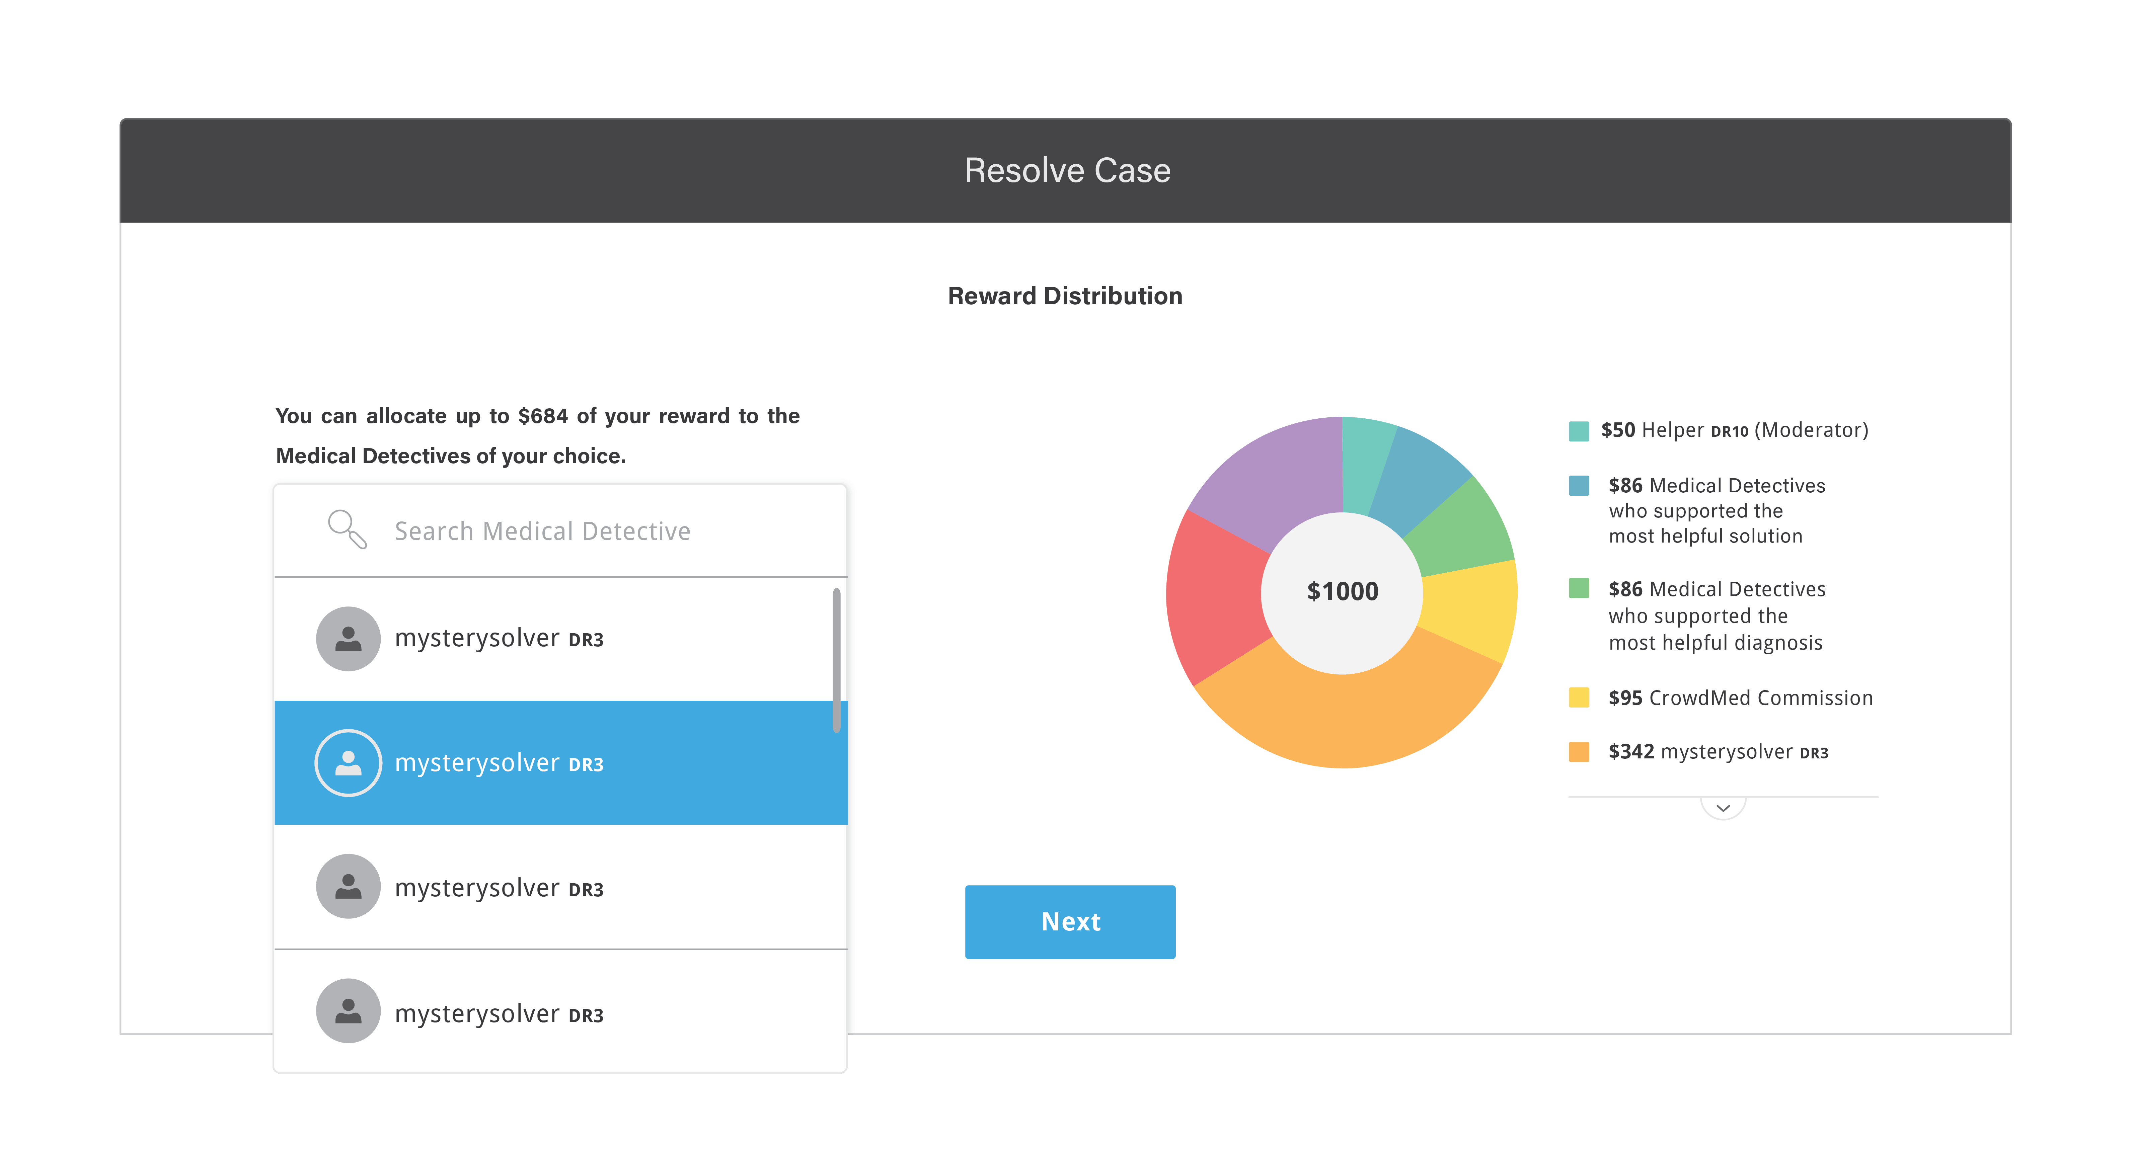Click the highlighted blue mysterysolver DR3 name
2131x1153 pixels.
pos(499,763)
